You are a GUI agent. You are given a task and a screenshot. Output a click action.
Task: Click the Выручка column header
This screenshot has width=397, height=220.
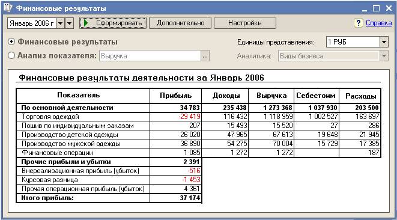point(271,96)
